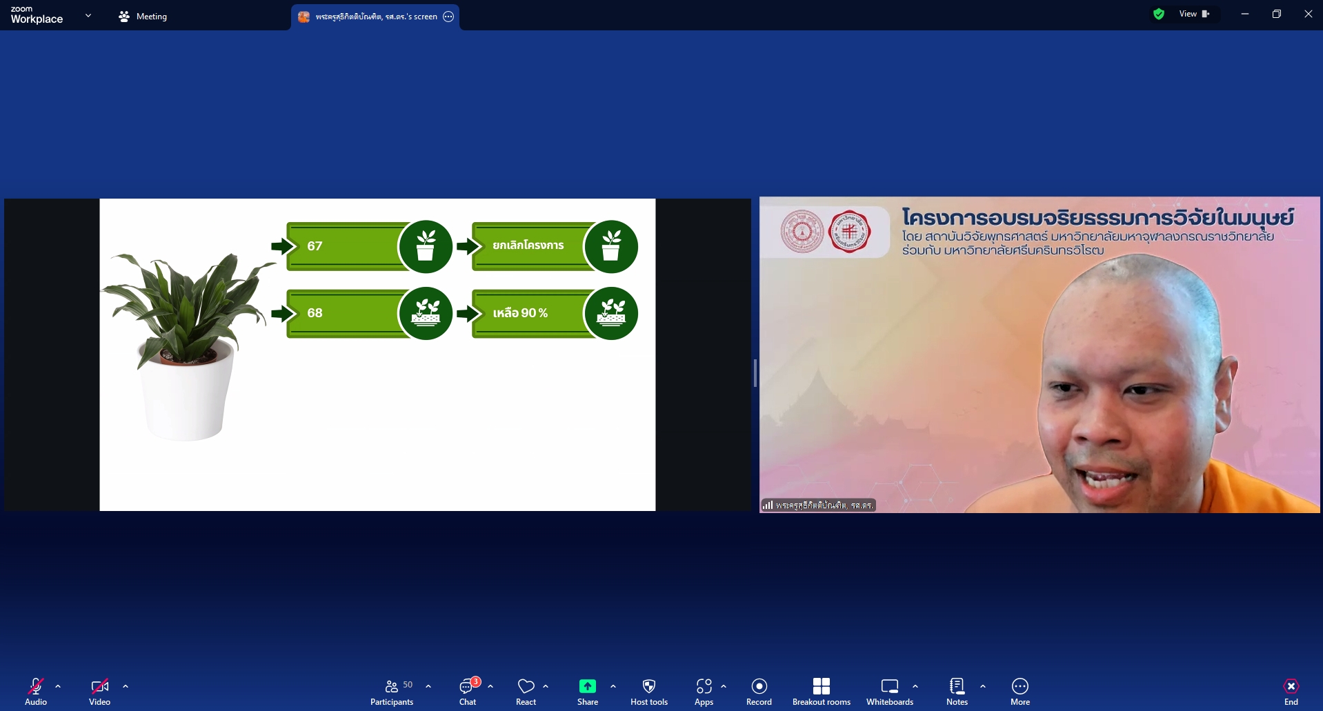Open Whiteboards
This screenshot has height=711, width=1323.
889,692
